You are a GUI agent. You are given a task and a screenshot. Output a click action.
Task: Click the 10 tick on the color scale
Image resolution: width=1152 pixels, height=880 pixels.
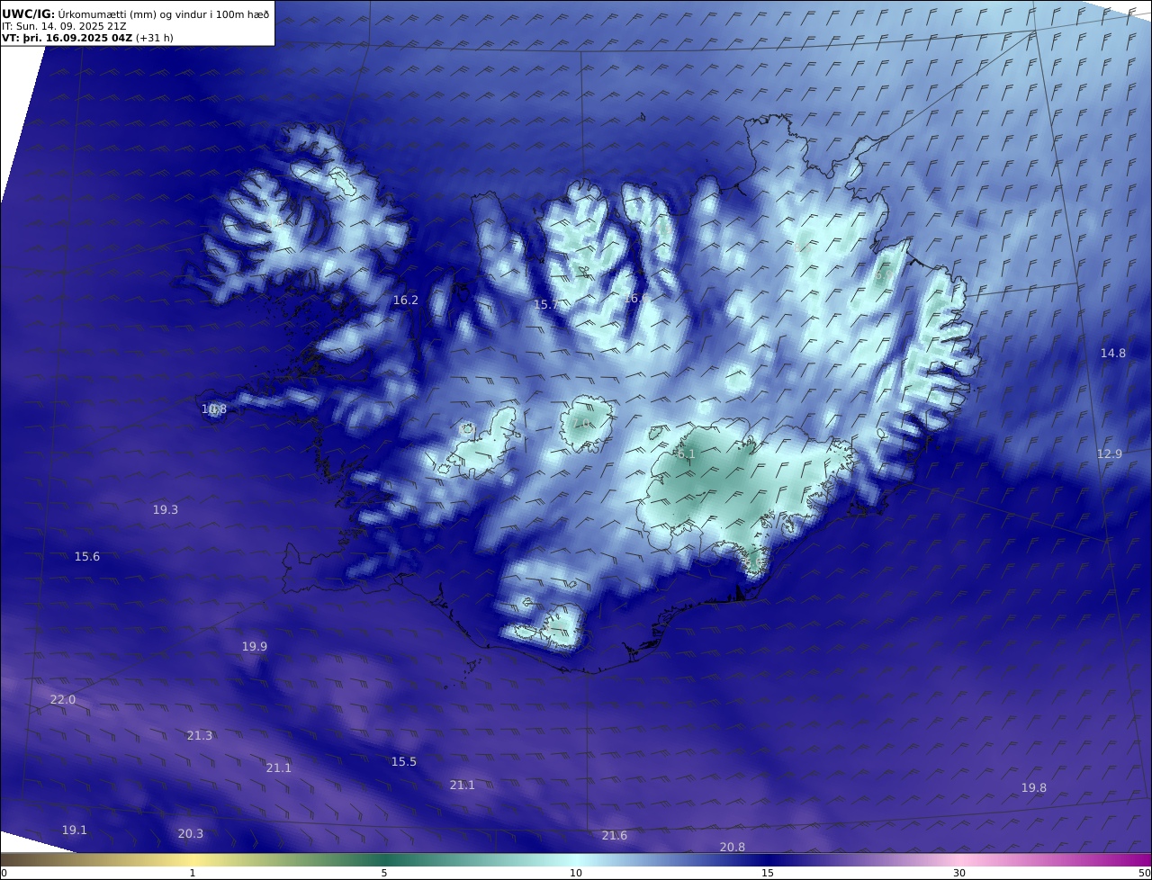coord(576,873)
